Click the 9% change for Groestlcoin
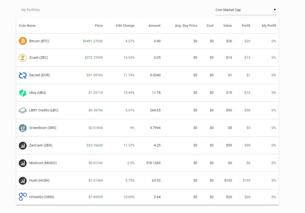The image size is (305, 213). tap(132, 128)
